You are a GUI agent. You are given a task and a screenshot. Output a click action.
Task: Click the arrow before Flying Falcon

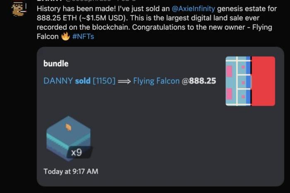124,81
